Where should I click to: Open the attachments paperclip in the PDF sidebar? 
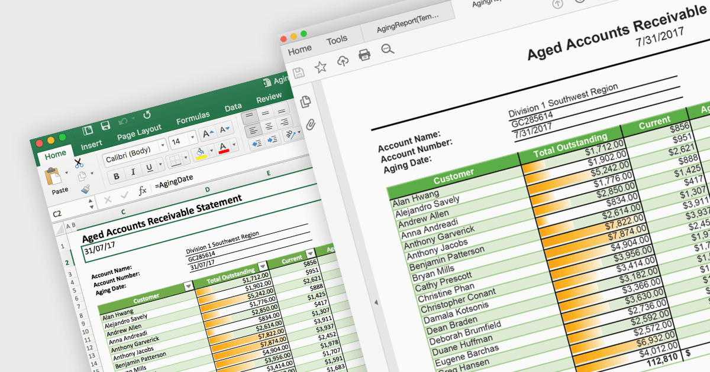[x=311, y=125]
